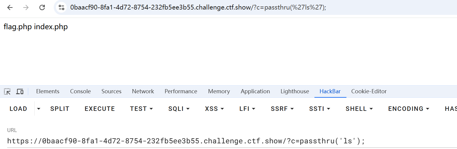Expand the XSS dropdown menu
This screenshot has width=457, height=149.
pos(214,109)
